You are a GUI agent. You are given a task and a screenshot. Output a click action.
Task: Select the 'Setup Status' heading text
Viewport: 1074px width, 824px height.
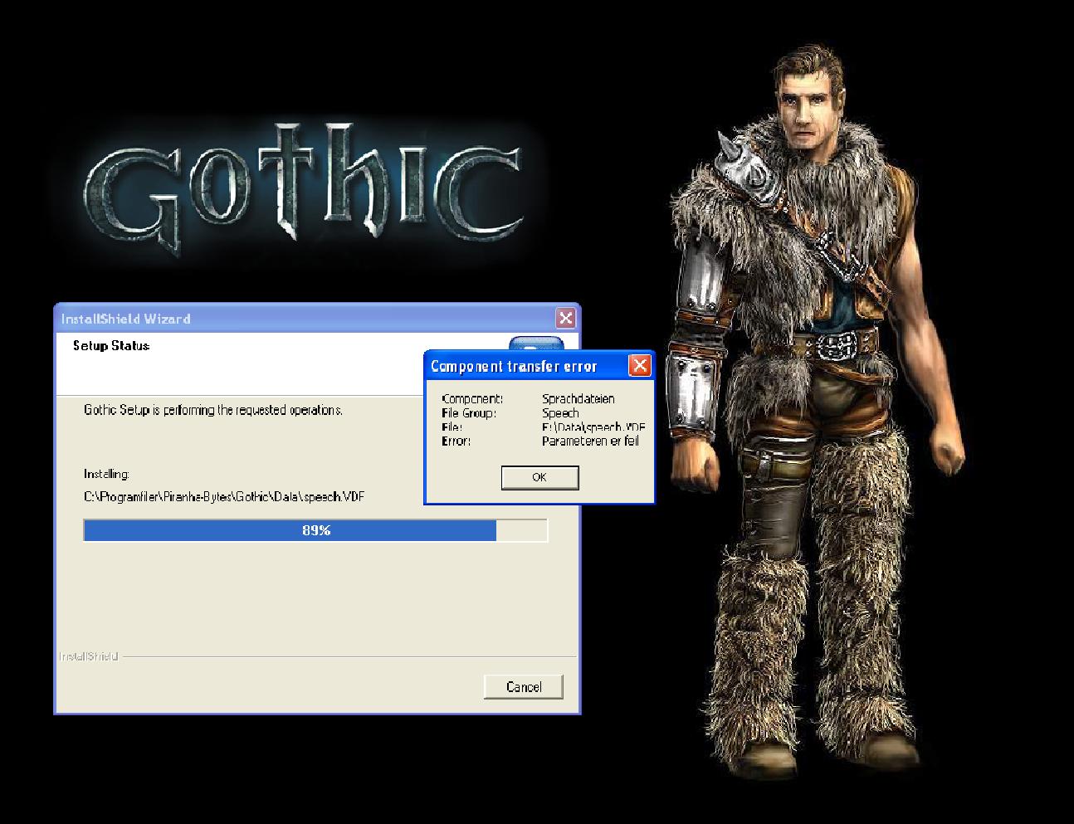(111, 346)
